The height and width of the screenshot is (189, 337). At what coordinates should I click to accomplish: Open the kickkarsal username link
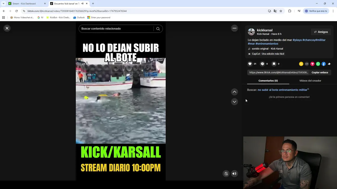pyautogui.click(x=265, y=30)
